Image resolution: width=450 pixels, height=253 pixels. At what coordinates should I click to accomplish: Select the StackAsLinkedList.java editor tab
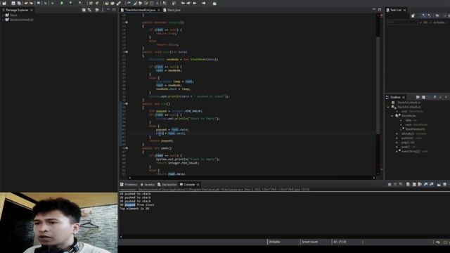pos(140,10)
